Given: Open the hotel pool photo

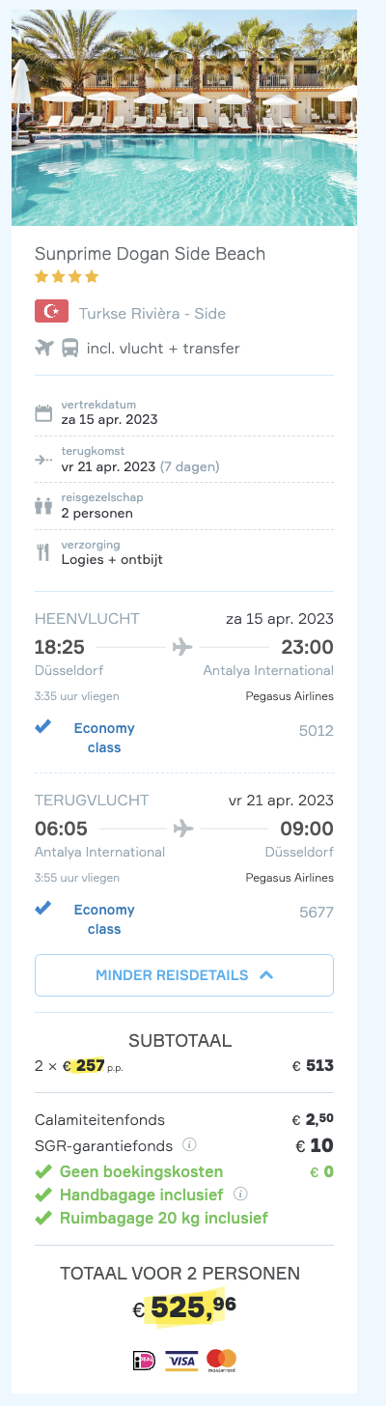Looking at the screenshot, I should (184, 118).
